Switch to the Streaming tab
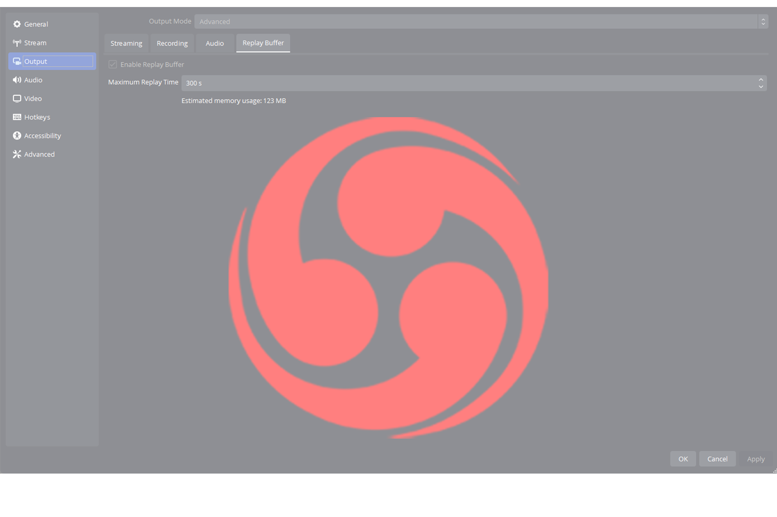This screenshot has height=517, width=777. [126, 43]
